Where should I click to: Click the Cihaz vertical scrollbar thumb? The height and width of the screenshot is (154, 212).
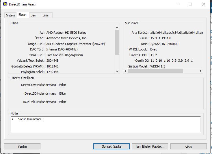tap(117, 42)
